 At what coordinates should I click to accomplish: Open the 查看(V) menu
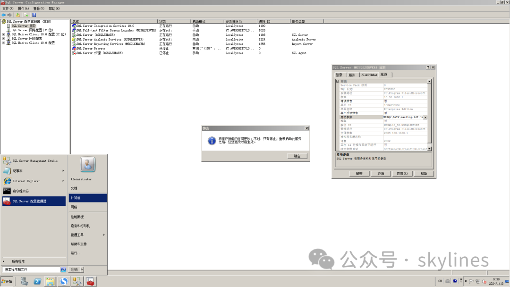pyautogui.click(x=39, y=8)
